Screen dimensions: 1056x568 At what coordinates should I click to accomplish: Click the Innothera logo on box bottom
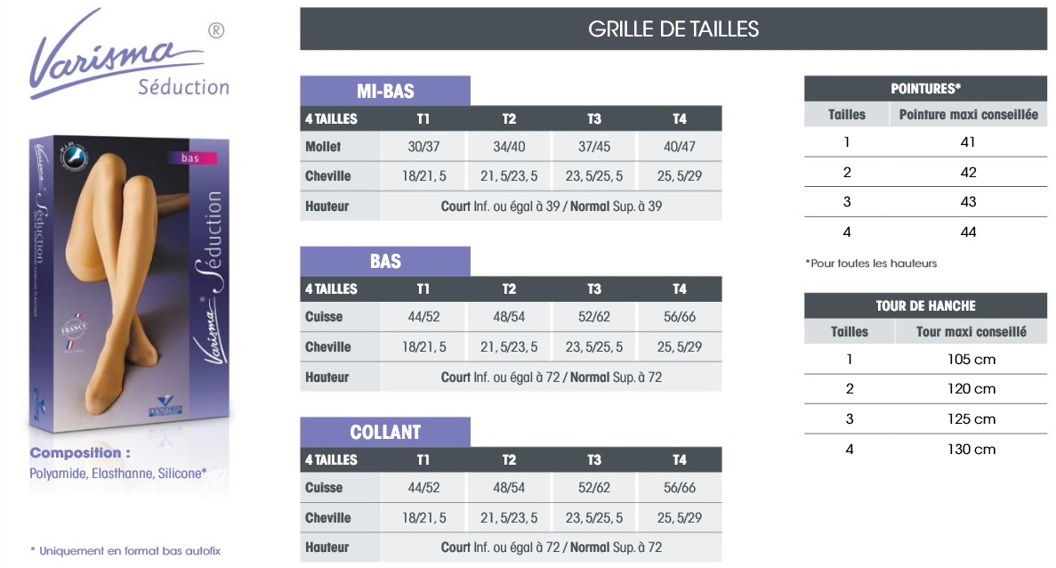(165, 406)
